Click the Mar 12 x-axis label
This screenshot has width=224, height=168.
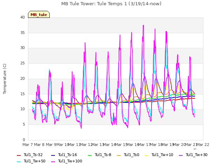click(86, 145)
